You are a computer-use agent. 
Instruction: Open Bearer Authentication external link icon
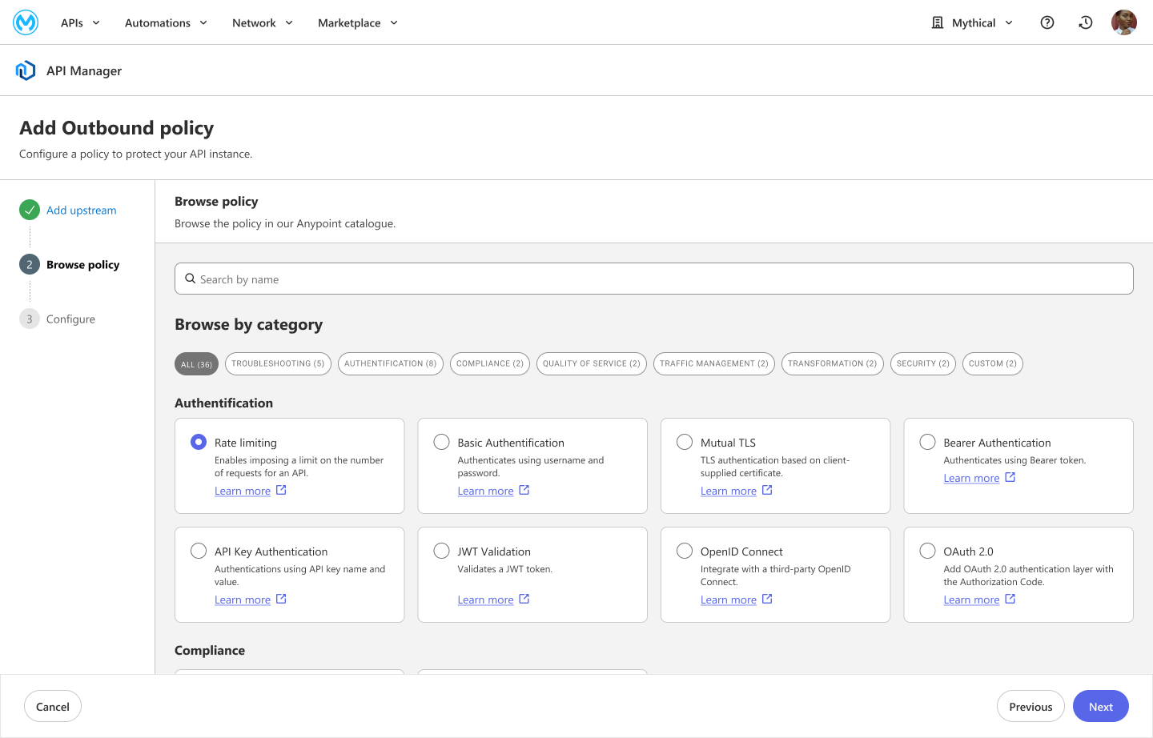click(1010, 477)
